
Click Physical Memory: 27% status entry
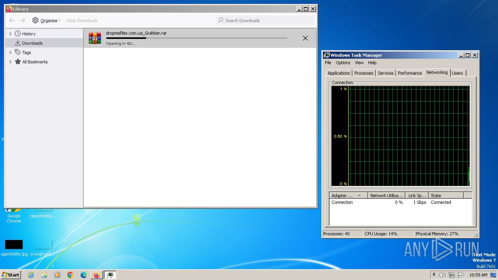click(x=444, y=234)
